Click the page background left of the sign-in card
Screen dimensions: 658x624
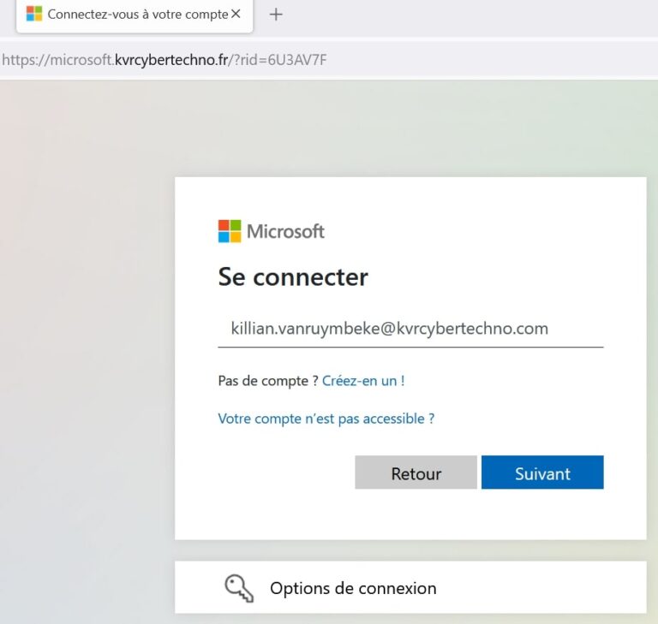[86, 342]
